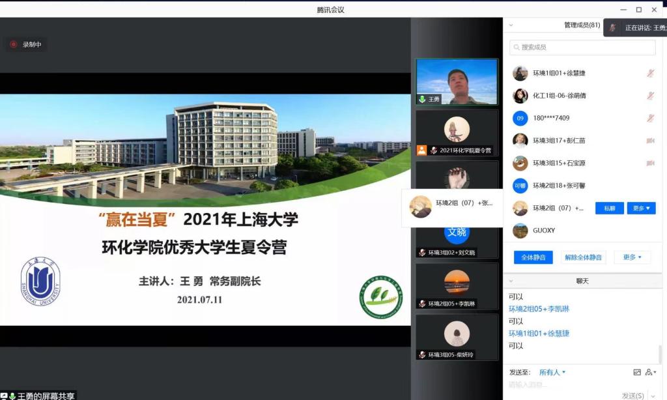The height and width of the screenshot is (400, 667).
Task: Click the chat panel vertical scrollbar
Action: pos(660,354)
